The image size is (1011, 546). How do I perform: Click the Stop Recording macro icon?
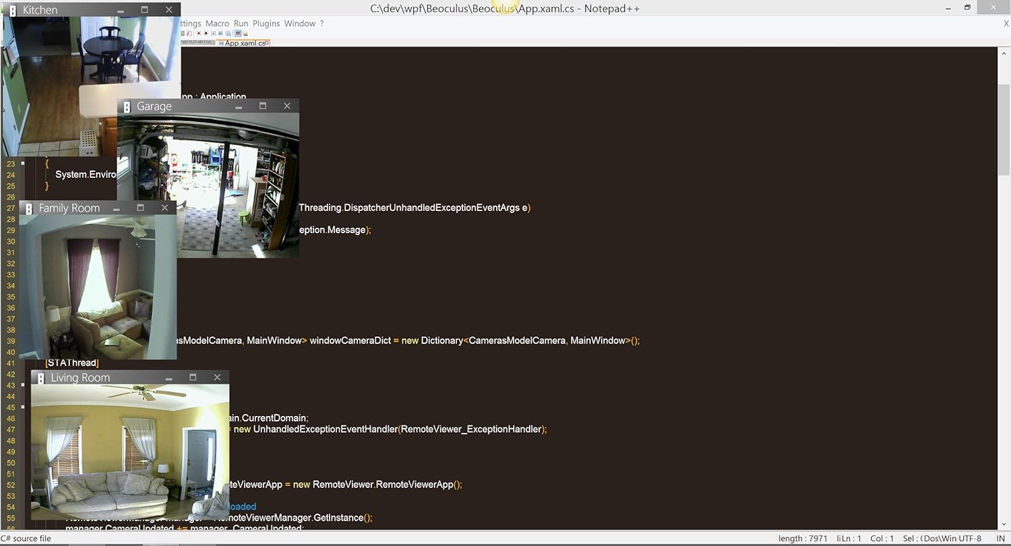(x=206, y=33)
